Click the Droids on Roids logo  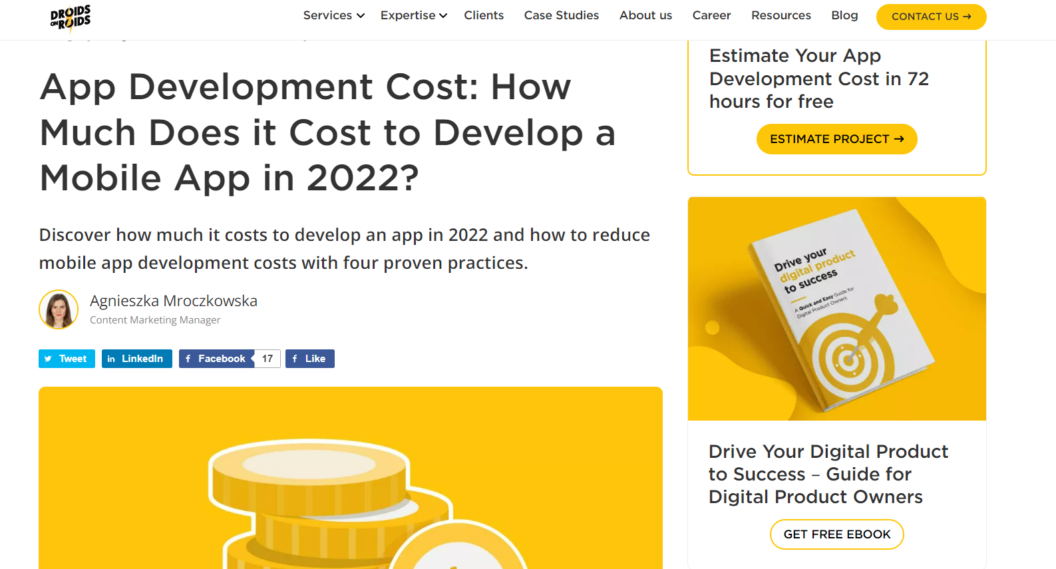pos(70,17)
